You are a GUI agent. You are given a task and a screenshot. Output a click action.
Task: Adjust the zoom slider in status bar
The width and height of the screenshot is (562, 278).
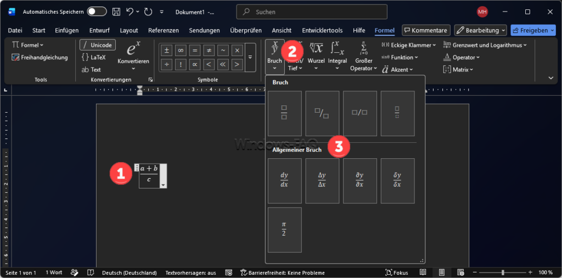click(x=503, y=273)
